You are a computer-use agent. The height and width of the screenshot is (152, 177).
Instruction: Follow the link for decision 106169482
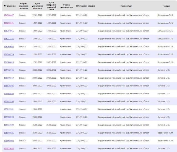click(x=9, y=47)
